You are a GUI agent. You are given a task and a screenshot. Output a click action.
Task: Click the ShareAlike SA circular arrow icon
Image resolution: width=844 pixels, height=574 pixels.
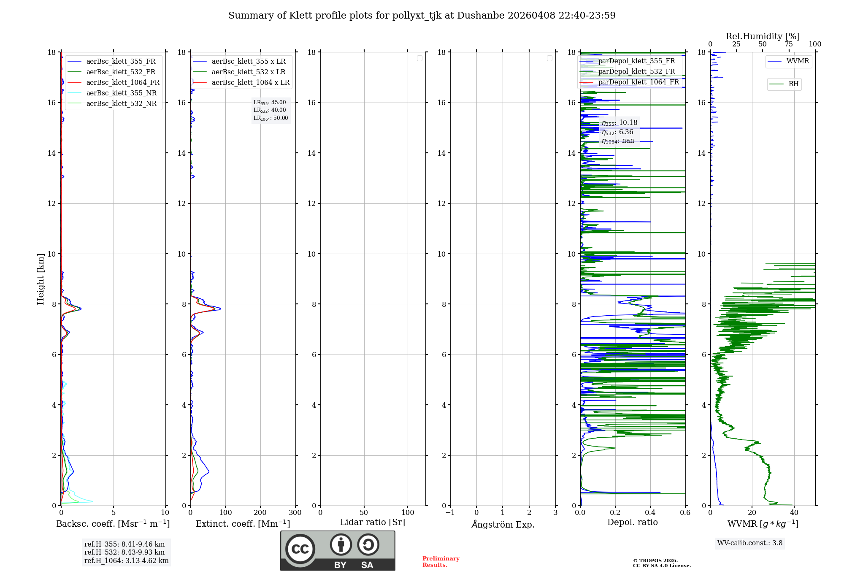click(368, 544)
